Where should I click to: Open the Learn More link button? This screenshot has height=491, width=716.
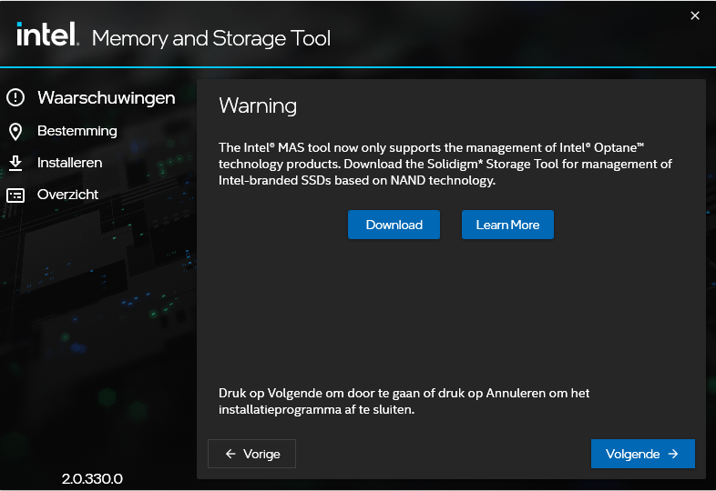pos(507,225)
